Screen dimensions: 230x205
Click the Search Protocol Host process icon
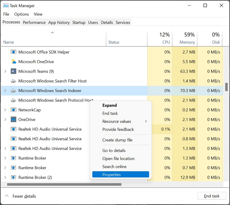(x=13, y=100)
